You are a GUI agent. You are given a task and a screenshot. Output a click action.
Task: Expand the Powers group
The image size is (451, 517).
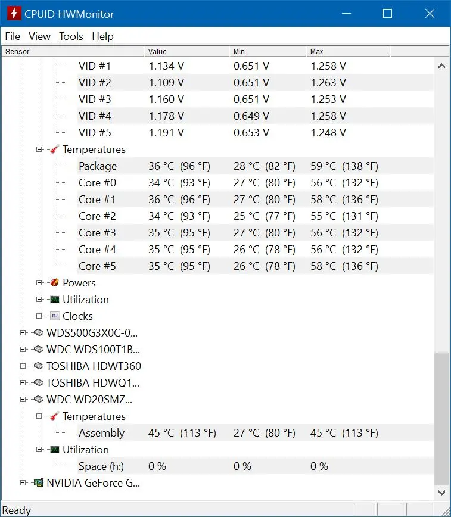[39, 282]
